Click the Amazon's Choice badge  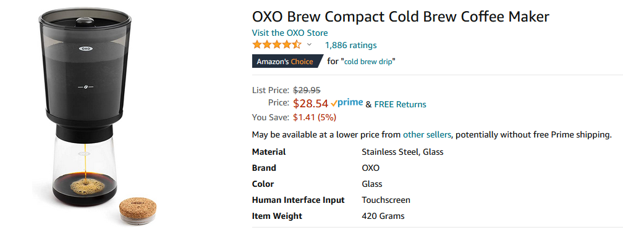(x=286, y=62)
